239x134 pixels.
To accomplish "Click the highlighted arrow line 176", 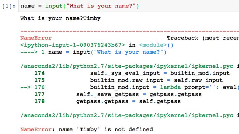I will coord(129,87).
